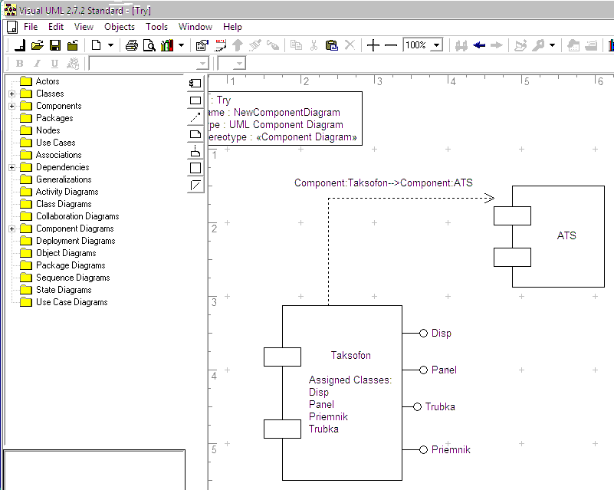Image resolution: width=614 pixels, height=490 pixels.
Task: Click the Zoom In plus icon
Action: click(x=373, y=46)
